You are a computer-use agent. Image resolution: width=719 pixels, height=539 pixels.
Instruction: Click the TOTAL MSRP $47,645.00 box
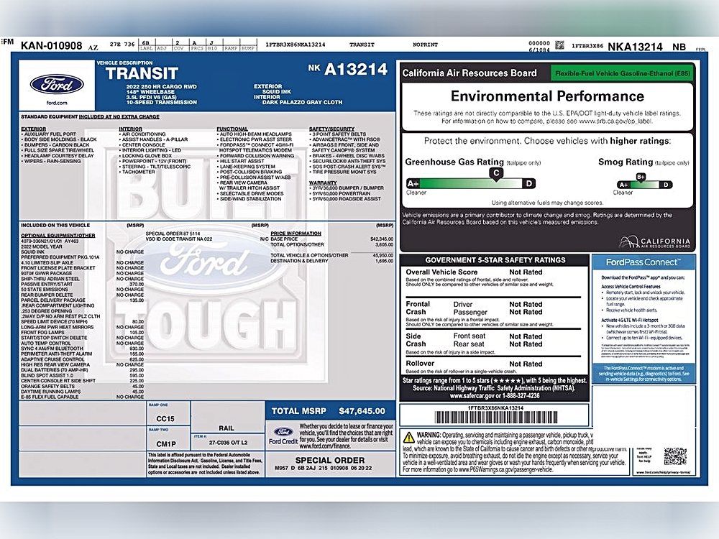click(x=329, y=411)
